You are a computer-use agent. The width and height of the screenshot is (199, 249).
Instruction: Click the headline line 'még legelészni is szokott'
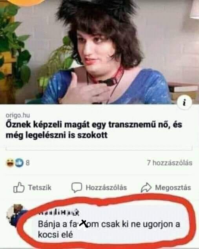(57, 135)
